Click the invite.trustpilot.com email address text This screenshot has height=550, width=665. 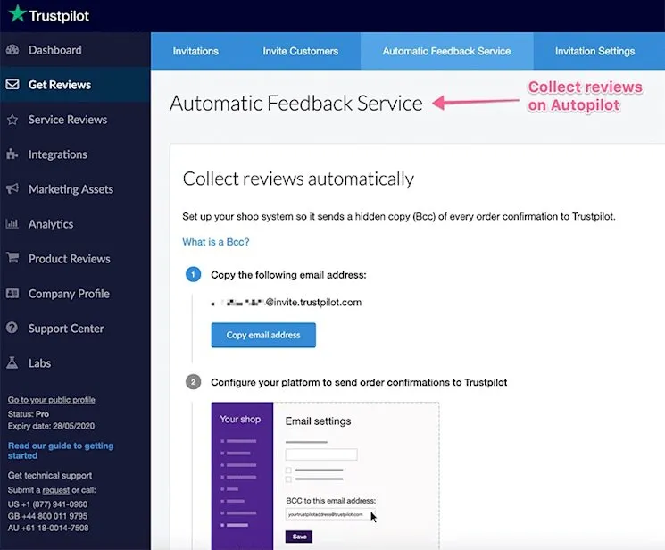coord(287,303)
